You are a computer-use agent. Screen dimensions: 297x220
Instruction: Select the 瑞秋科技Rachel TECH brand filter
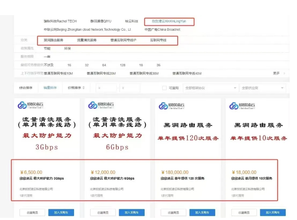pos(60,21)
